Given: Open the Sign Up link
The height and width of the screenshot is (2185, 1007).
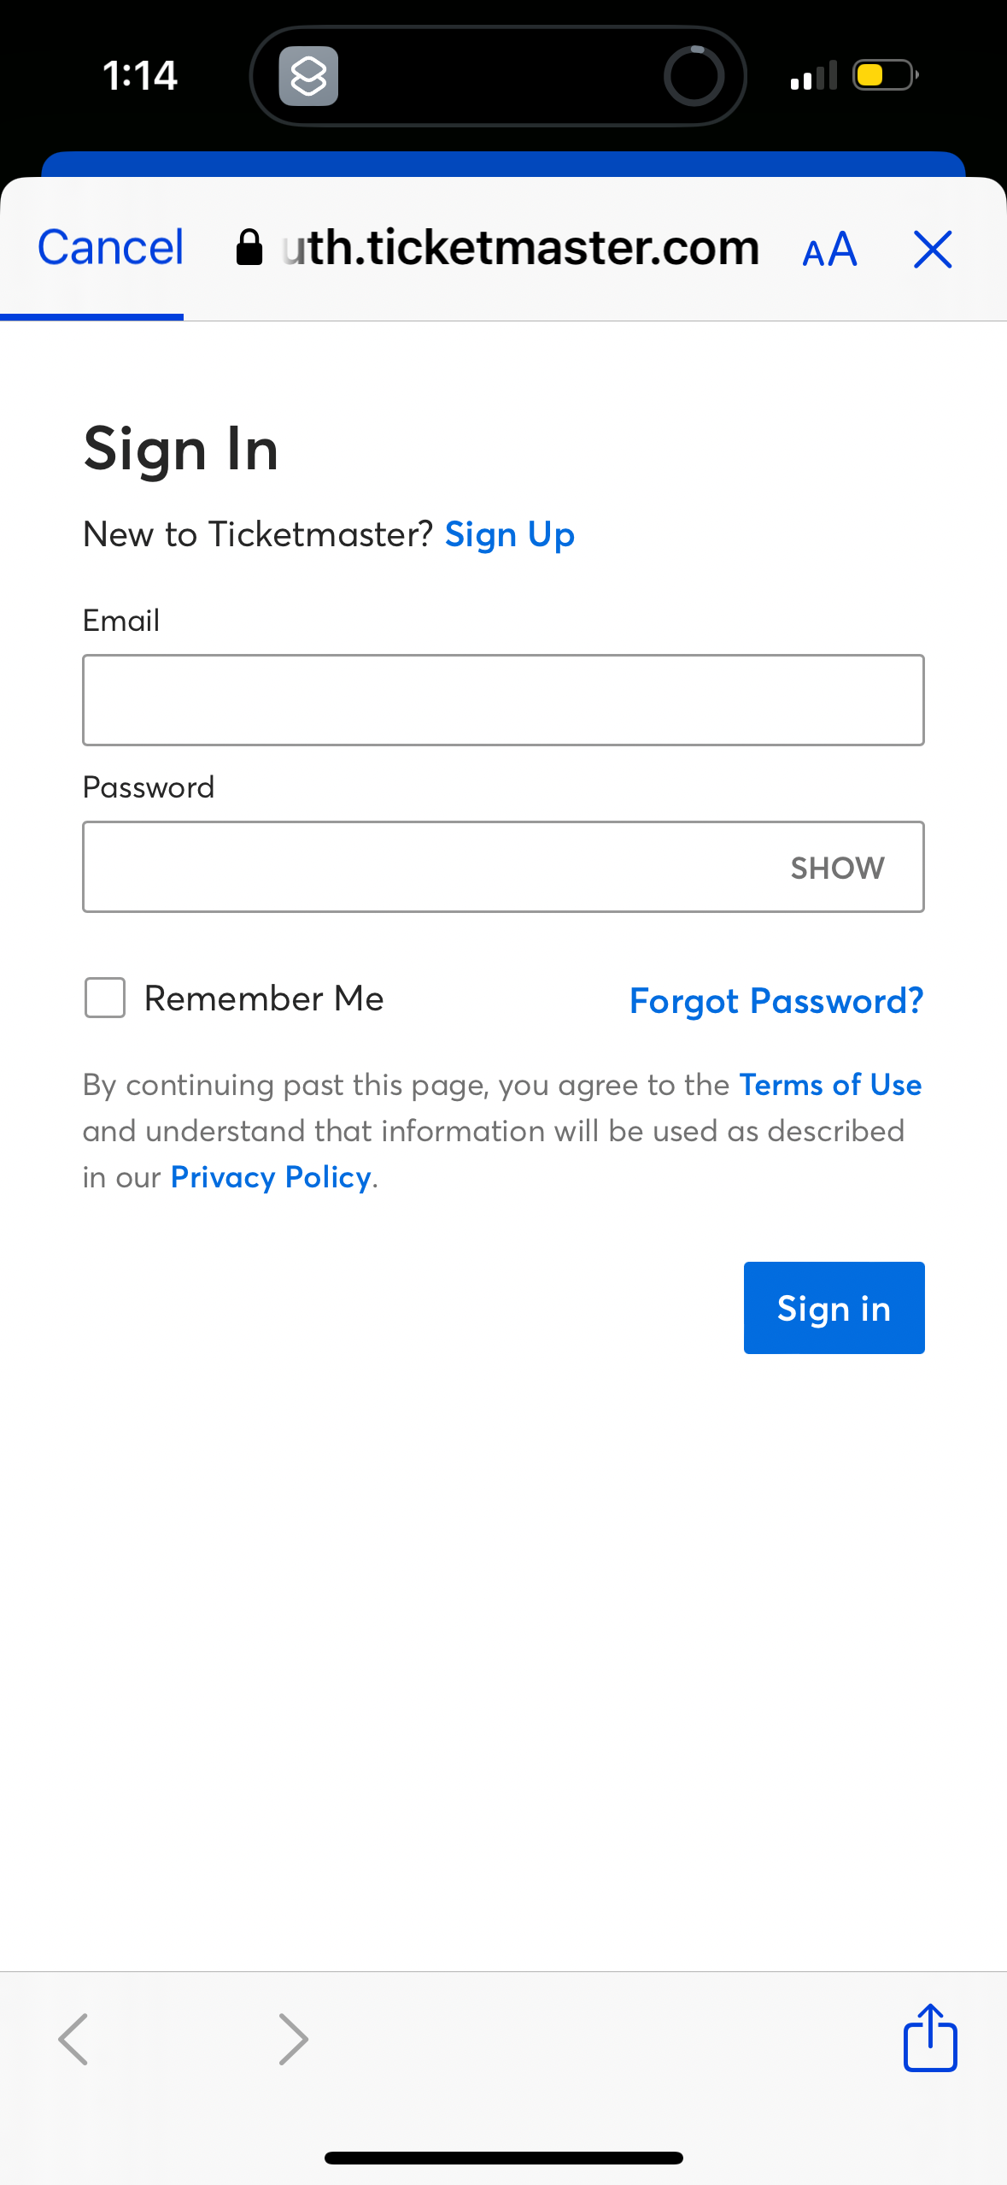Looking at the screenshot, I should tap(509, 533).
